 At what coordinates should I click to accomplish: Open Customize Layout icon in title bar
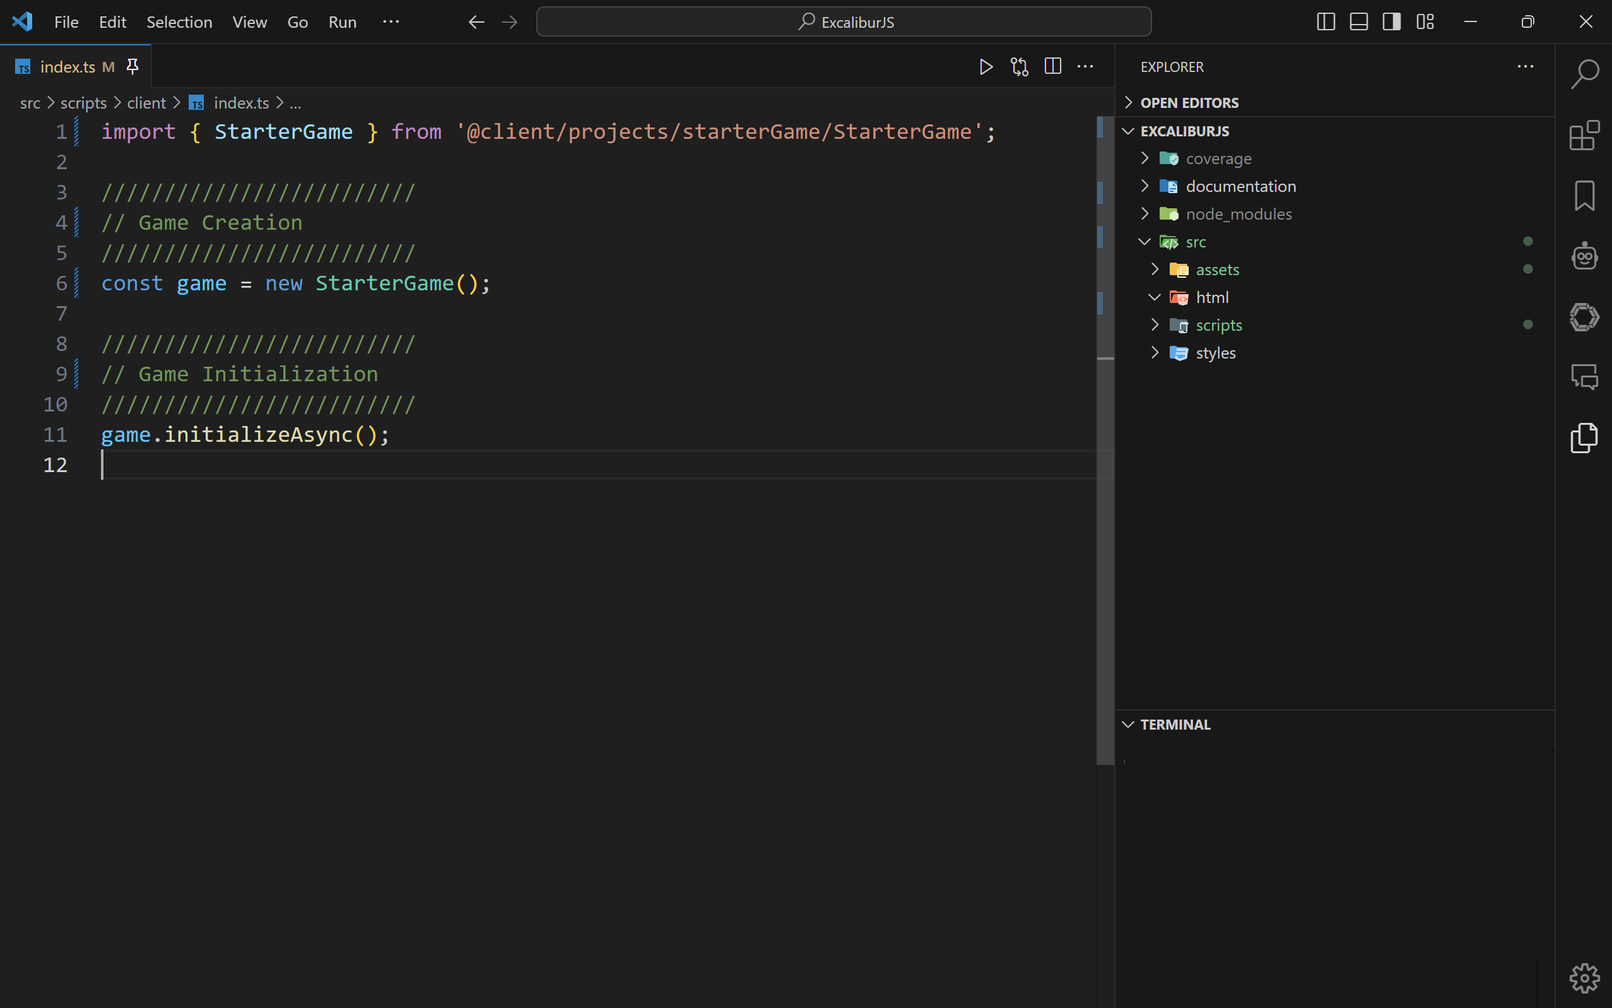pyautogui.click(x=1425, y=21)
